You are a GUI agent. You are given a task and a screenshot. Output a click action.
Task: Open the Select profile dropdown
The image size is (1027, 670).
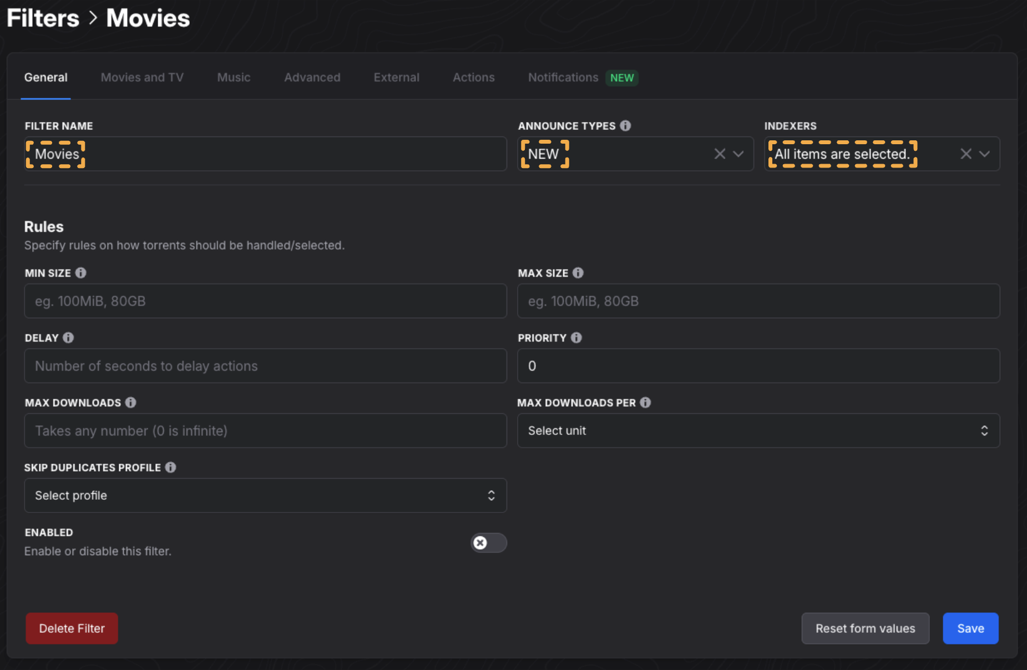tap(265, 495)
